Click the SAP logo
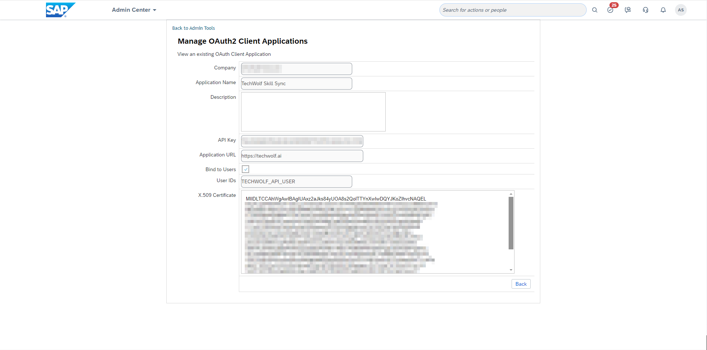707x350 pixels. (61, 10)
